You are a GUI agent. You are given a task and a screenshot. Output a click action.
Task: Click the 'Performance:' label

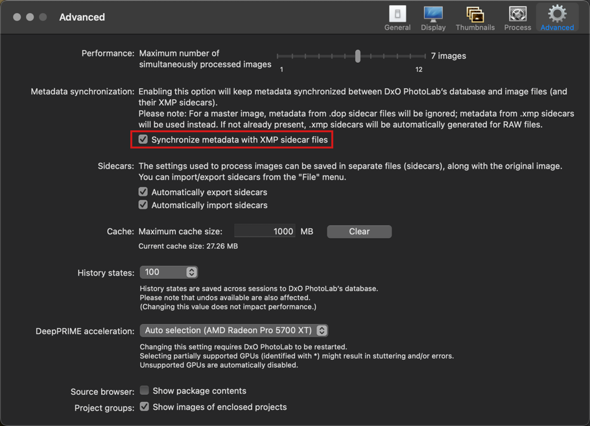click(x=108, y=53)
